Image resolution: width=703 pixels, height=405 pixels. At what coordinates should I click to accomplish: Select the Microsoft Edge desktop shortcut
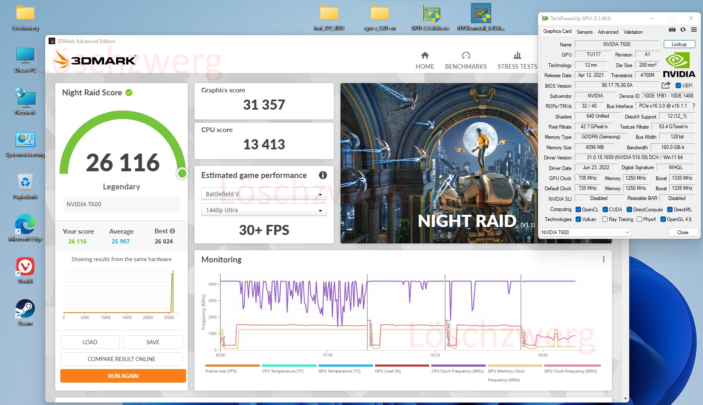click(25, 228)
